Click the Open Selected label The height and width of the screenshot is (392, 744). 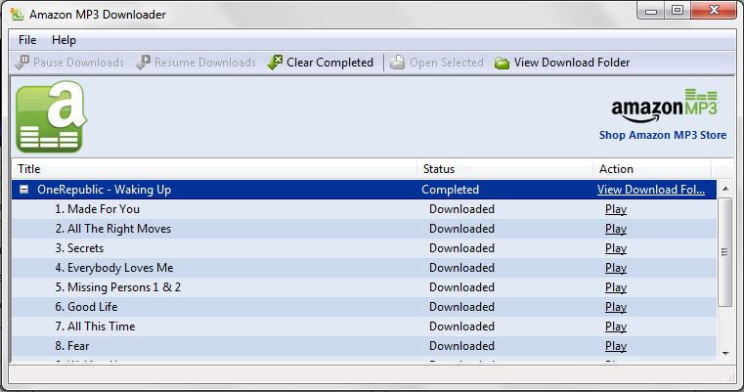(x=447, y=63)
